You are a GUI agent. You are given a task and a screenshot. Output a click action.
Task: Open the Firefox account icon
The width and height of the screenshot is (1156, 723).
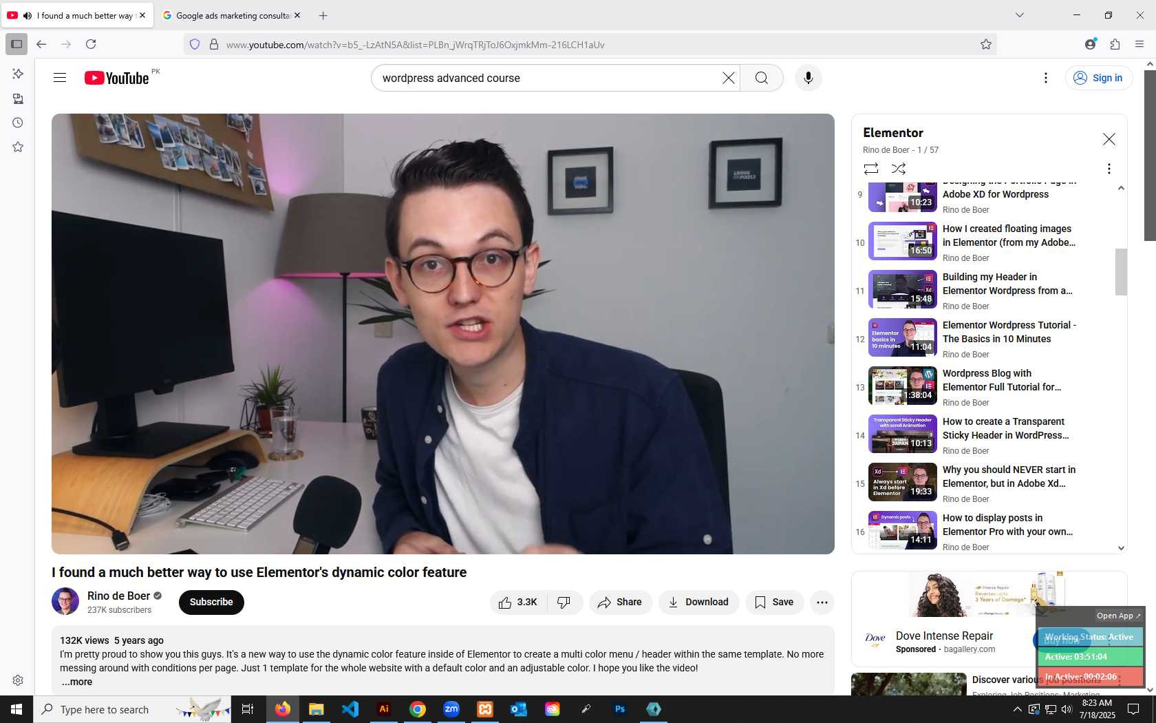coord(1091,44)
